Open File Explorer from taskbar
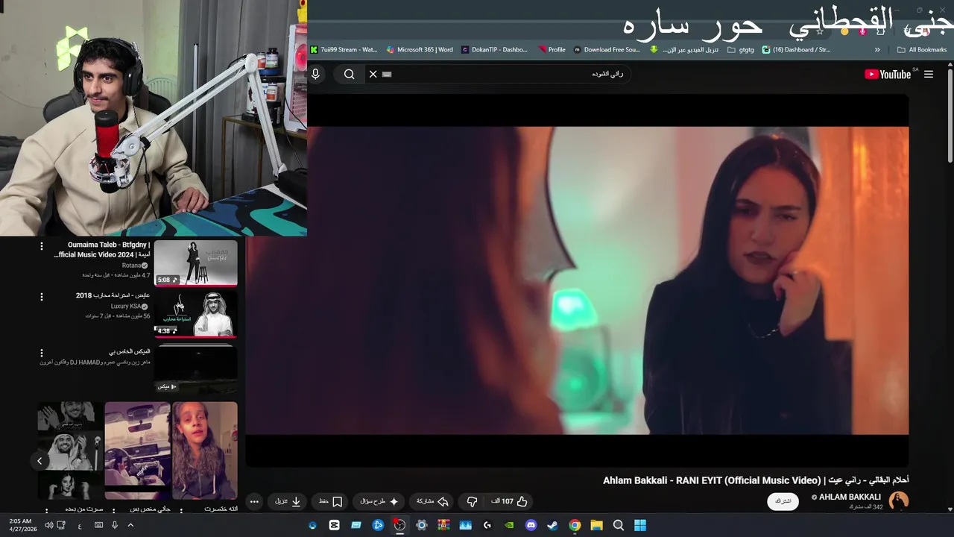Image resolution: width=954 pixels, height=537 pixels. click(x=596, y=525)
